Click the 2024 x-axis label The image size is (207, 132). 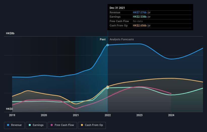point(171,115)
